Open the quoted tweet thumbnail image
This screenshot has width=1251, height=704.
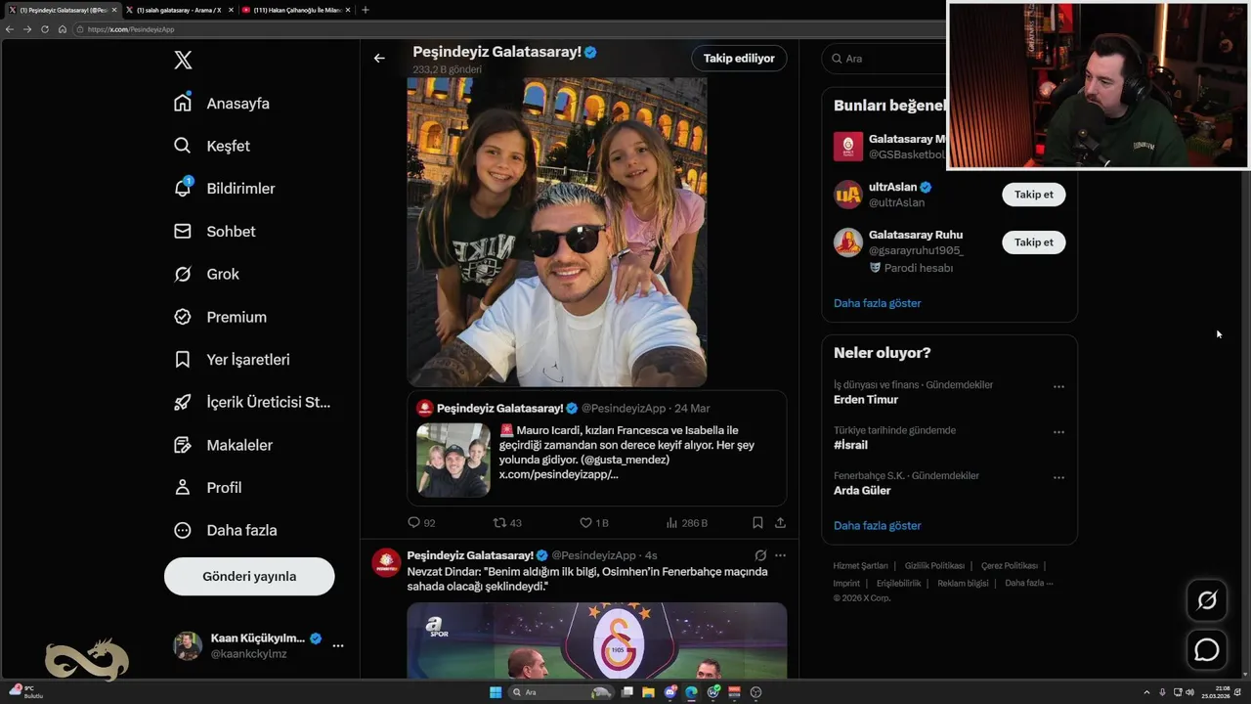pyautogui.click(x=453, y=460)
